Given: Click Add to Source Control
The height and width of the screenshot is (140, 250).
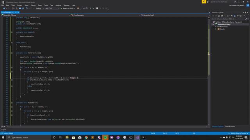Looking at the screenshot, I should click(238, 133).
